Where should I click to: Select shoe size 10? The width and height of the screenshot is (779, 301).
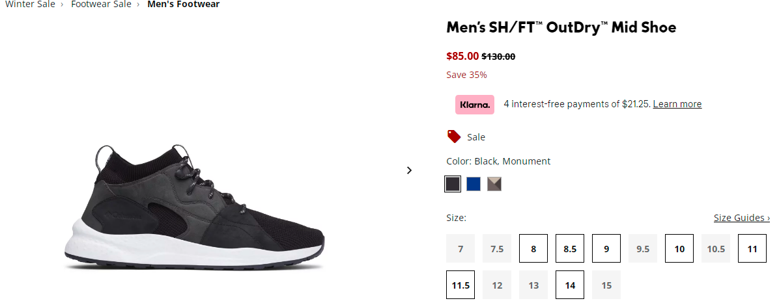point(679,248)
